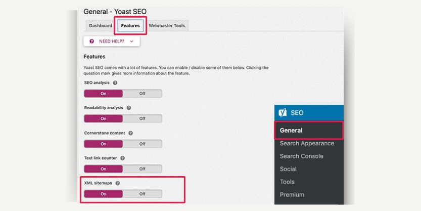Click the SEO analysis help question mark

coord(115,83)
